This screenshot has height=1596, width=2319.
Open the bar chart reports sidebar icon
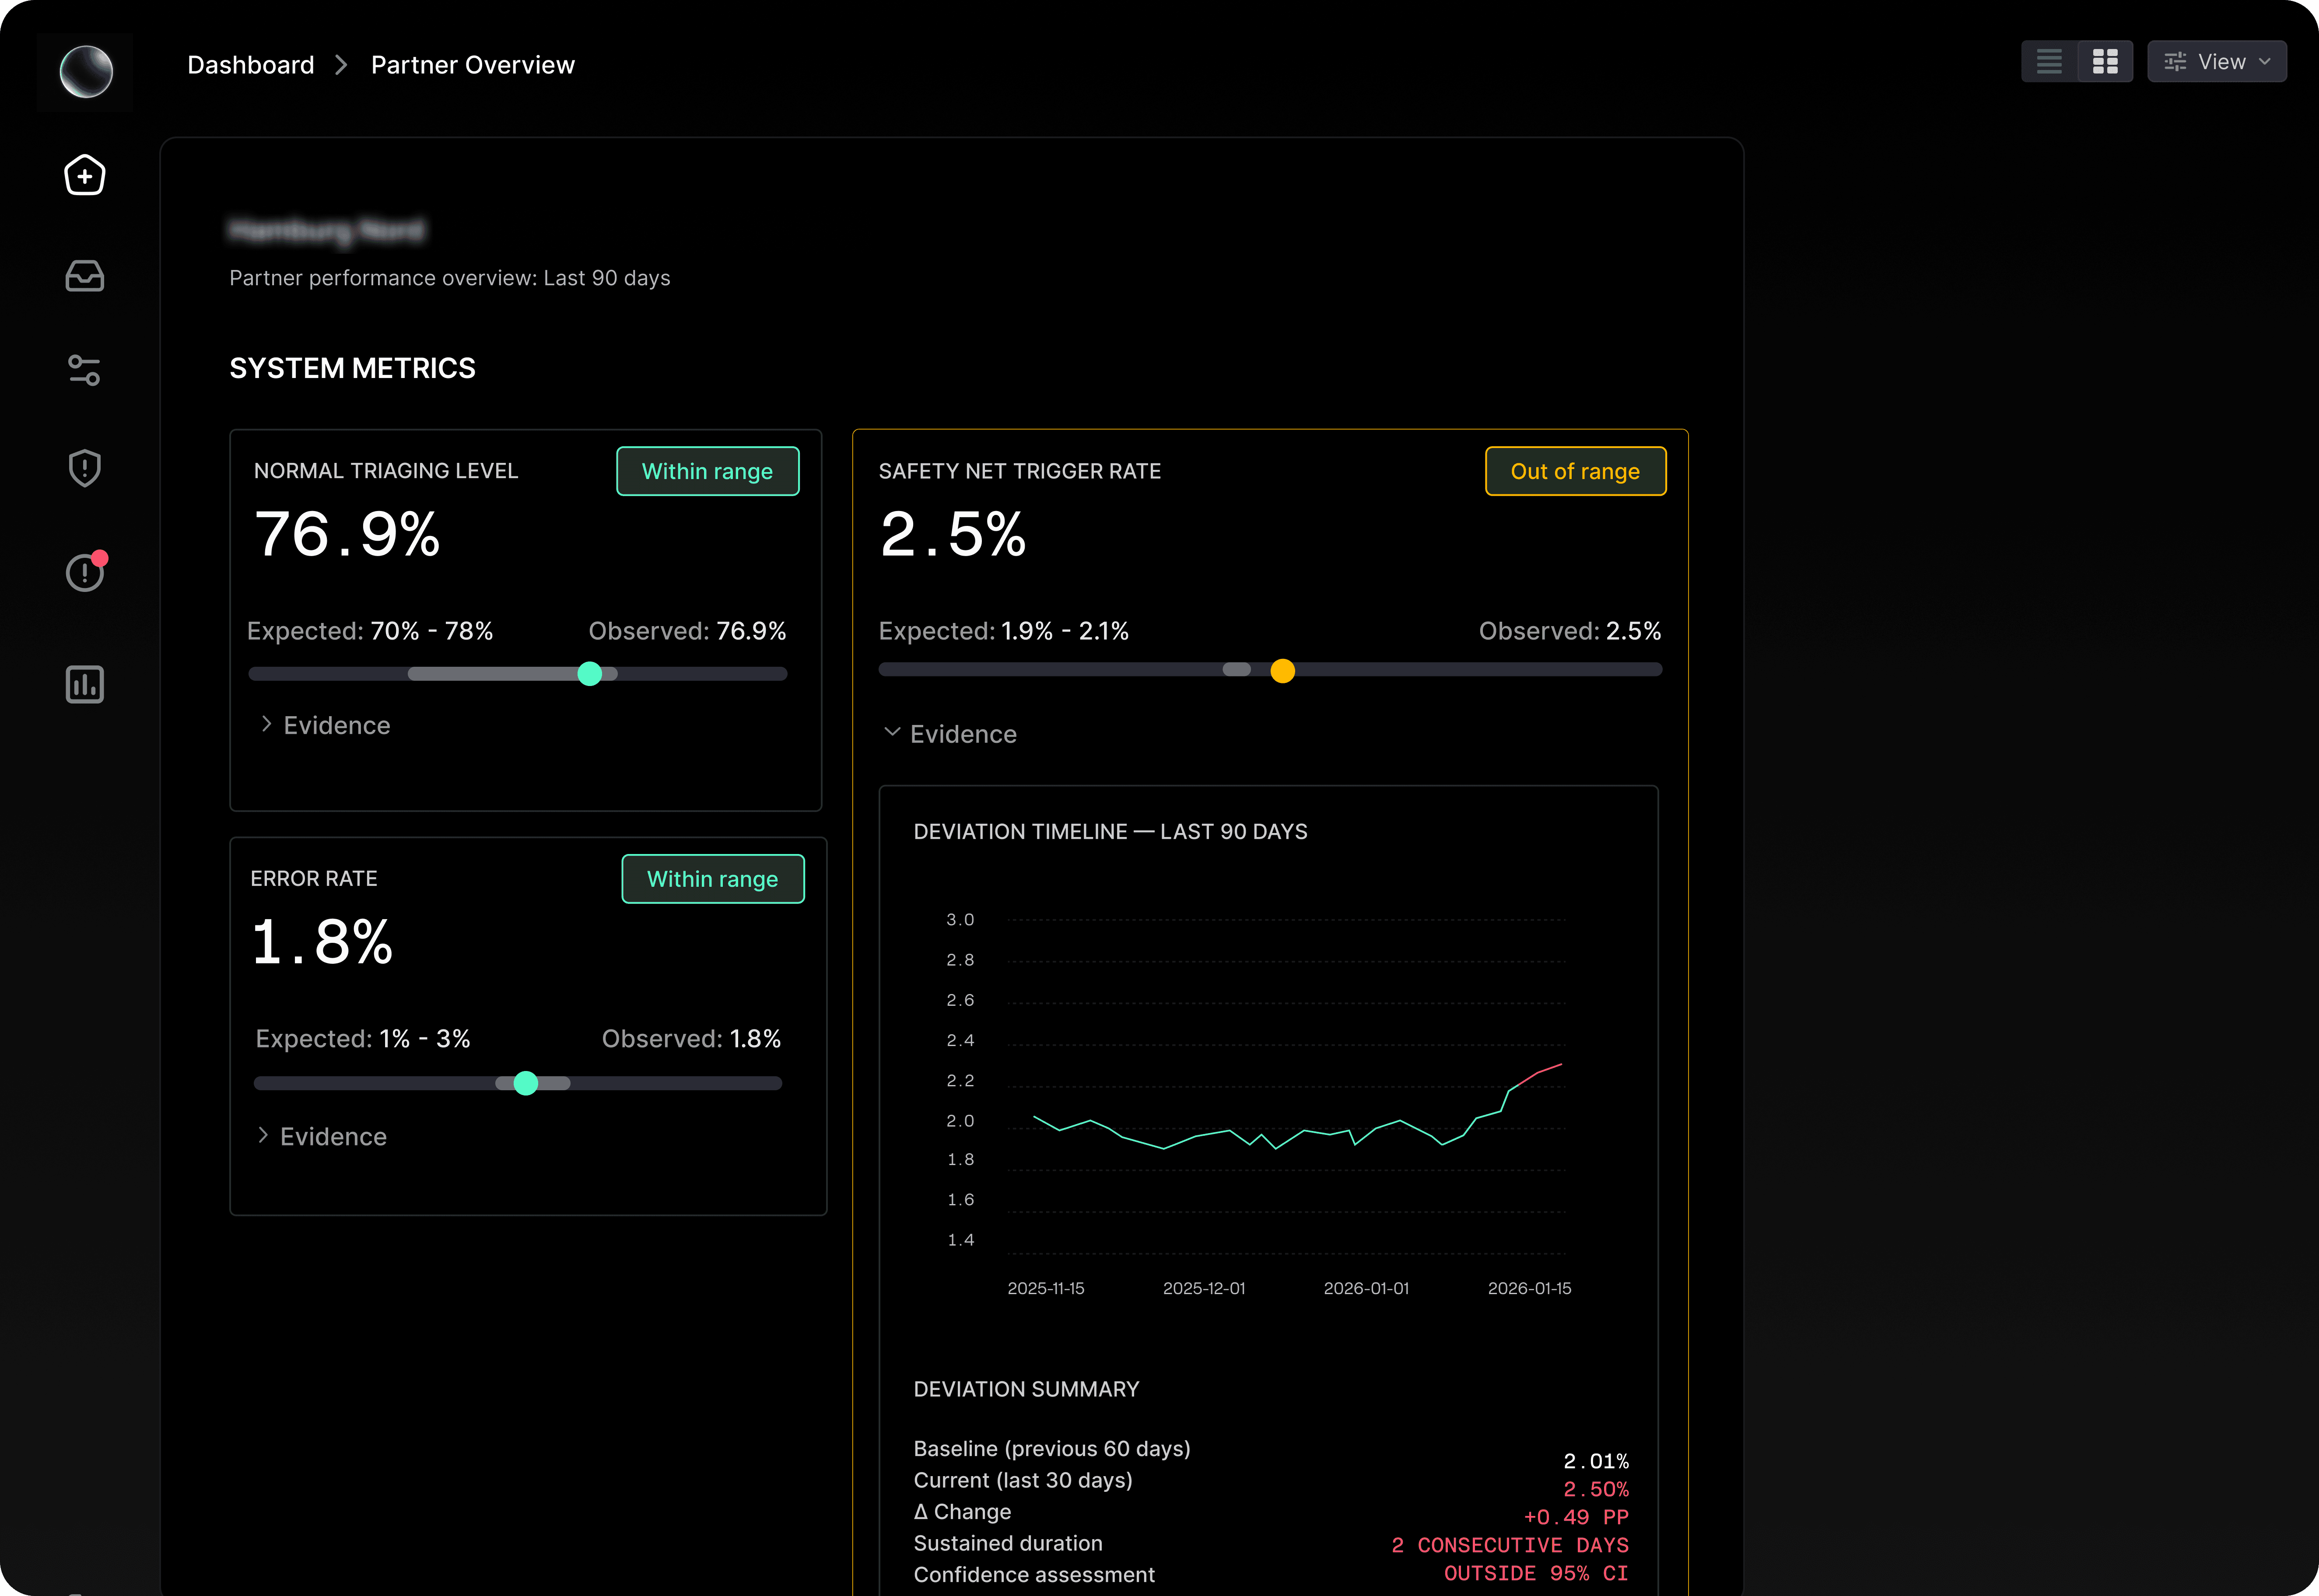click(85, 685)
